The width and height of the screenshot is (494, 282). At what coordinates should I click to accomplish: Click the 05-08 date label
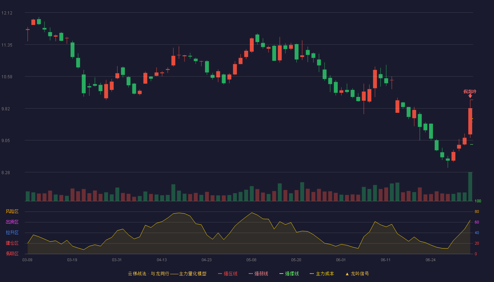pyautogui.click(x=251, y=260)
